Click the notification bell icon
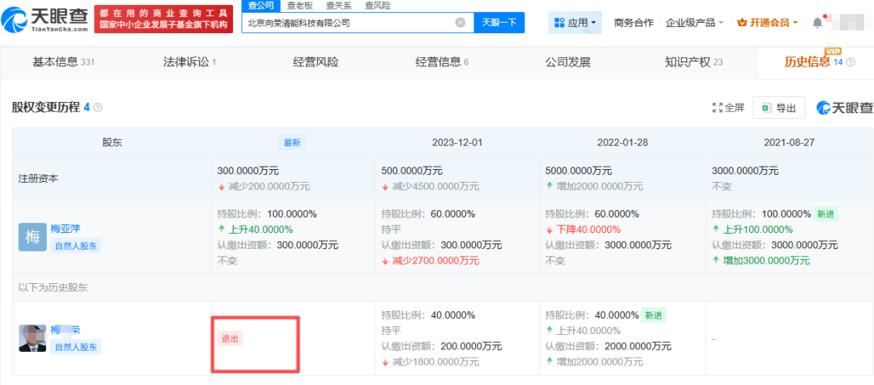 point(817,23)
